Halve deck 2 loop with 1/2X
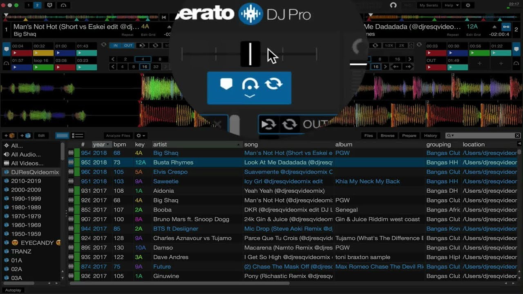This screenshot has width=523, height=294. point(389,45)
